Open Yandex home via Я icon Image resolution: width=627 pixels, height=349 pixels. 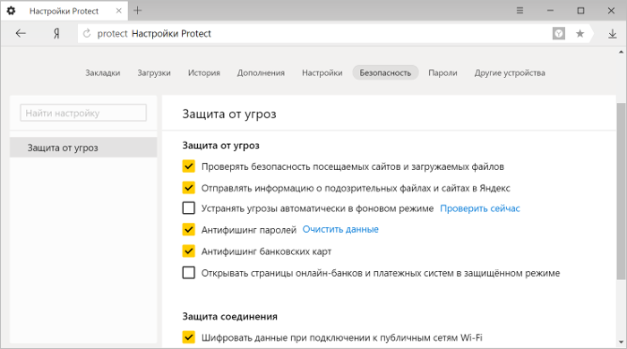point(56,33)
